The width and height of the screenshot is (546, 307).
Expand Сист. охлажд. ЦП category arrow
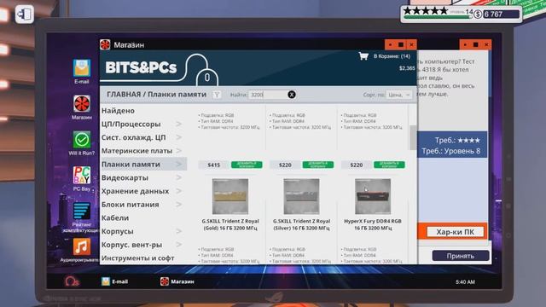pos(178,137)
